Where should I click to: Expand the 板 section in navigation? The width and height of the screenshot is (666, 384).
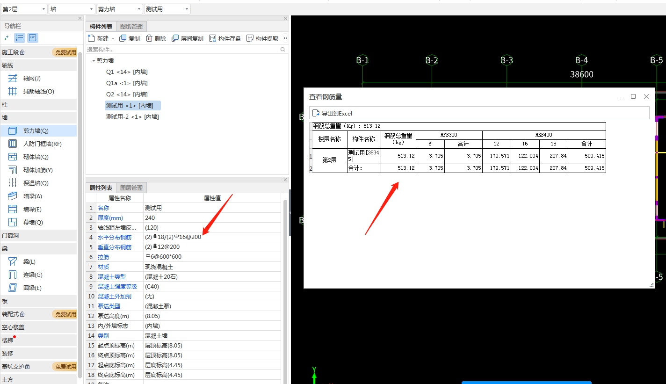tap(38, 301)
